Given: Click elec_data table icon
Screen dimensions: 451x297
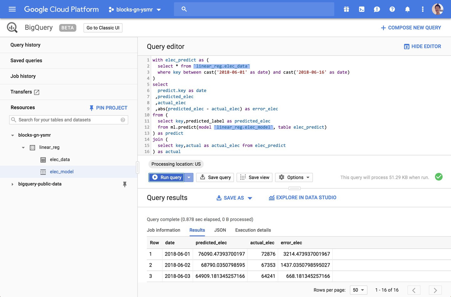Looking at the screenshot, I should [x=43, y=160].
